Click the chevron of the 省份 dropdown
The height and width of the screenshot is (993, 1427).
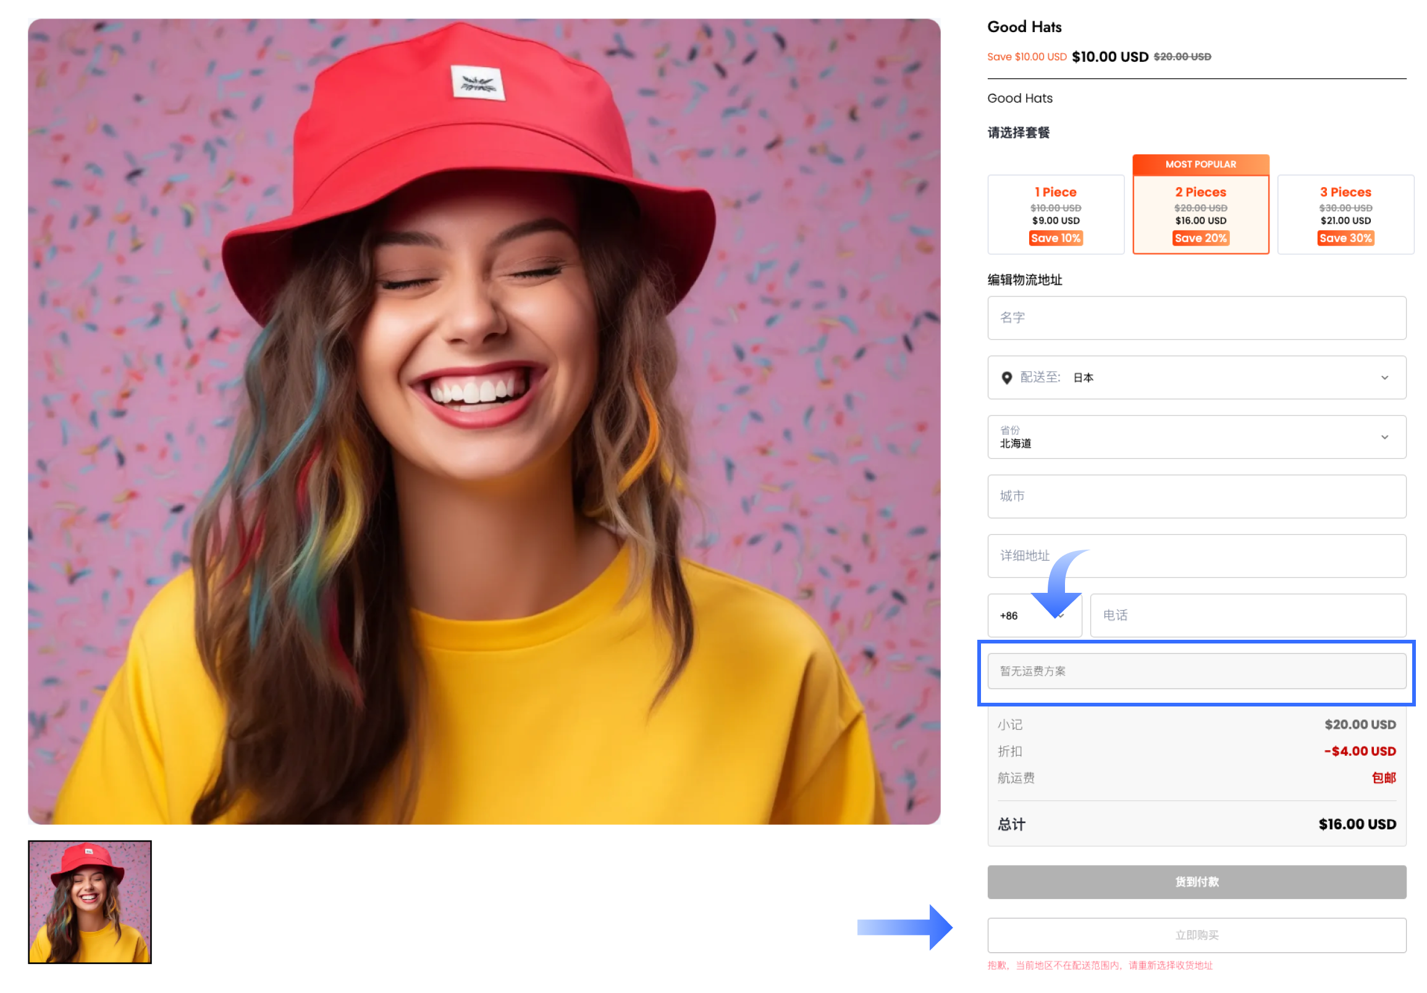pos(1384,437)
